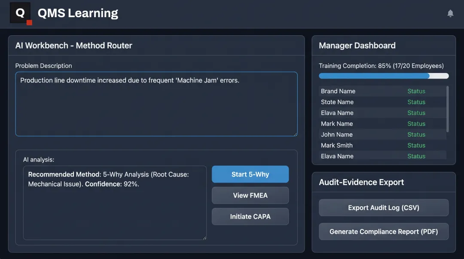Screen dimensions: 464x259
Task: Click the training completion progress bar
Action: click(384, 76)
